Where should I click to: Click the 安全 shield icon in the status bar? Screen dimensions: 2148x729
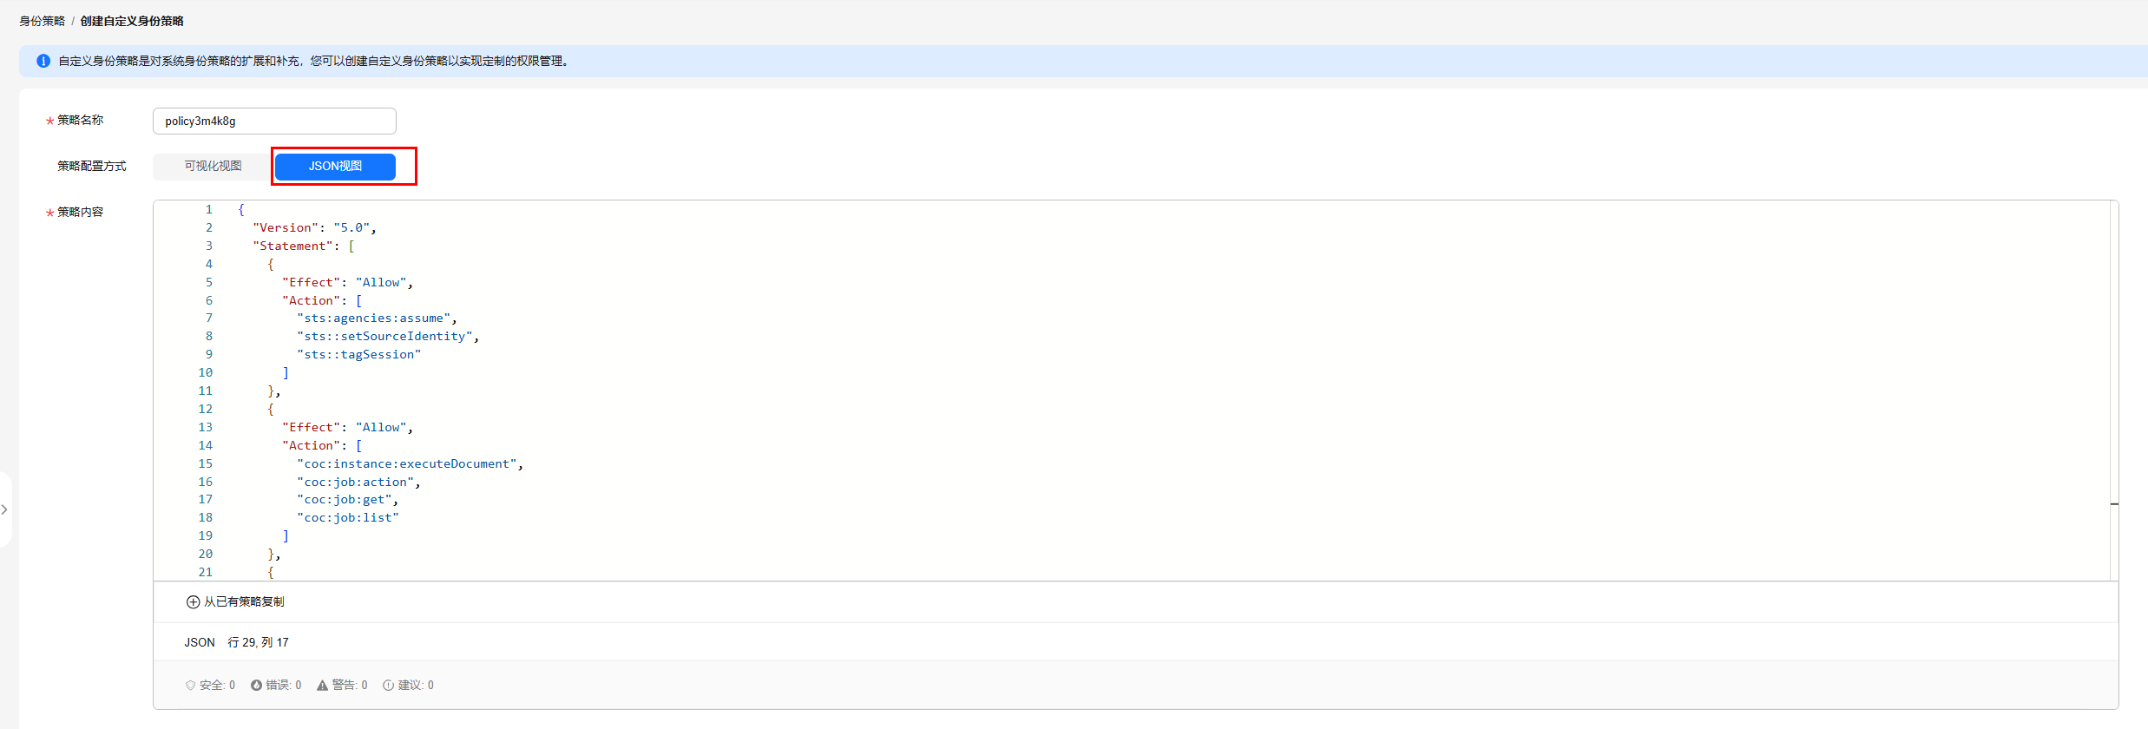[190, 685]
